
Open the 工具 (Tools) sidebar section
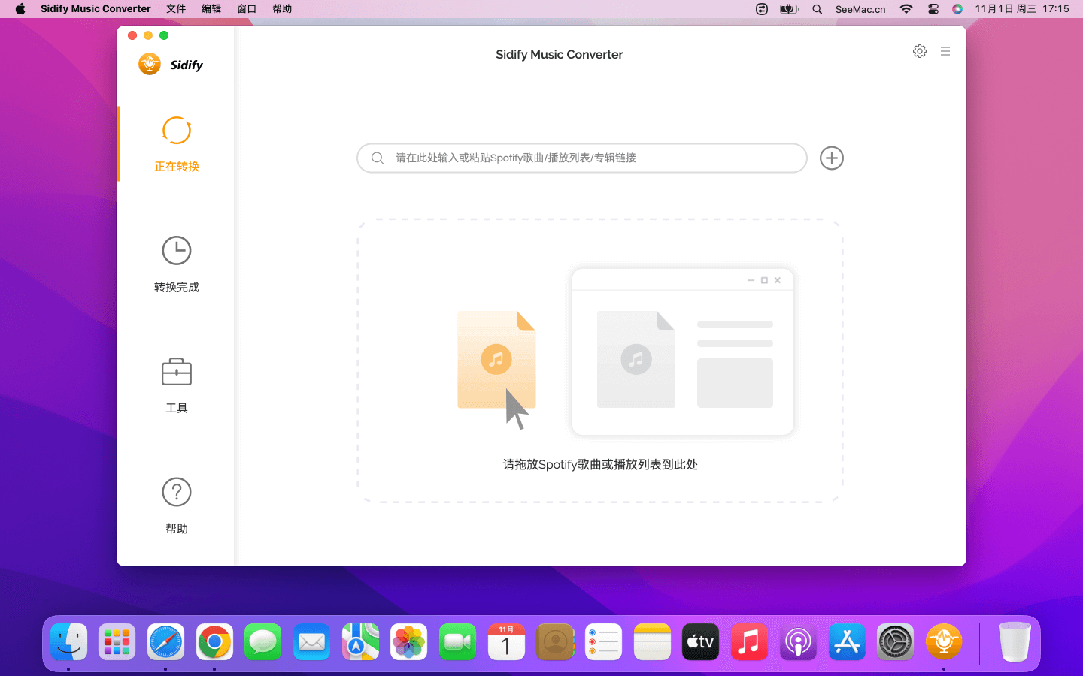[x=176, y=385]
